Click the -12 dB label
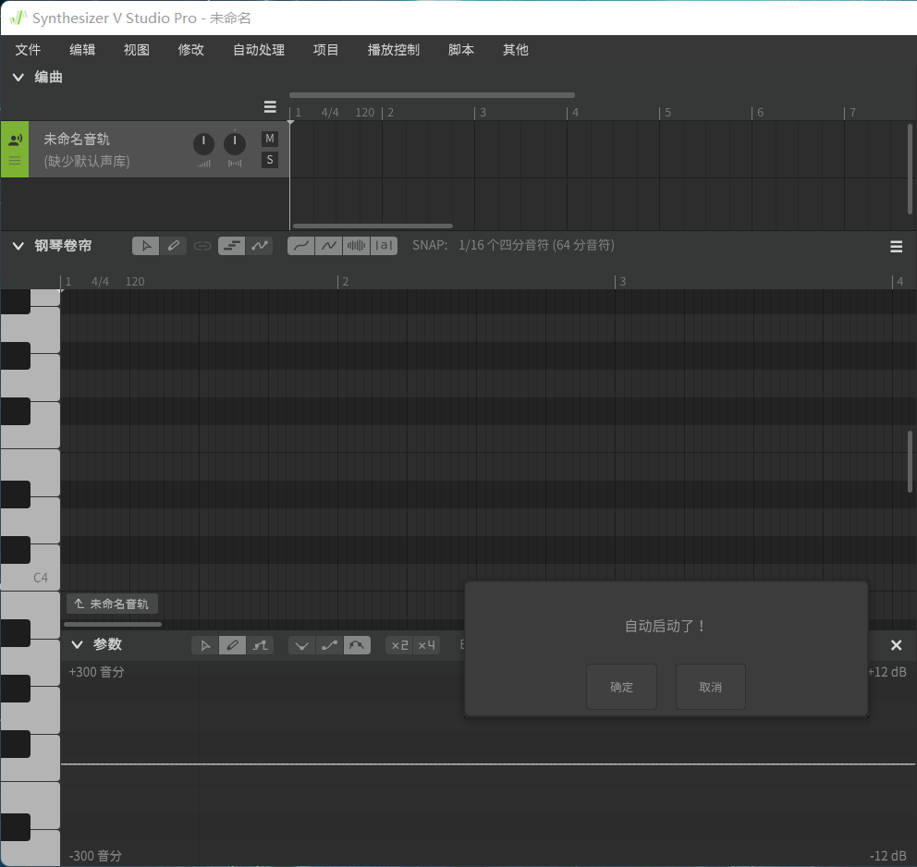The image size is (917, 867). coord(887,856)
